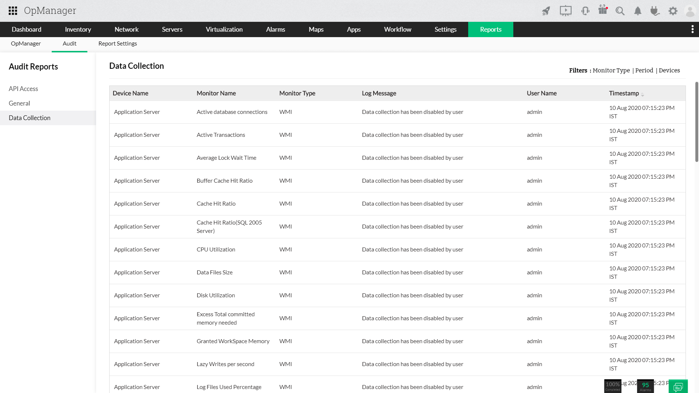The width and height of the screenshot is (699, 393).
Task: Click the apps grid launcher icon
Action: click(x=13, y=11)
